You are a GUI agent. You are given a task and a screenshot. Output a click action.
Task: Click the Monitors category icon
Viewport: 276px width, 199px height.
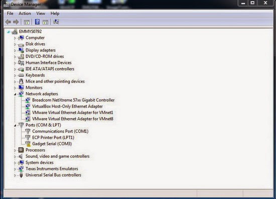coord(21,87)
